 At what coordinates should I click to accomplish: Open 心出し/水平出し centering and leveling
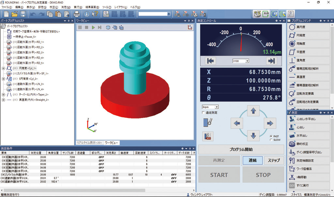click(309, 119)
